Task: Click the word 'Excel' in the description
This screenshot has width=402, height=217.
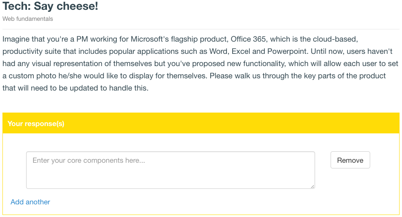Action: (x=241, y=51)
